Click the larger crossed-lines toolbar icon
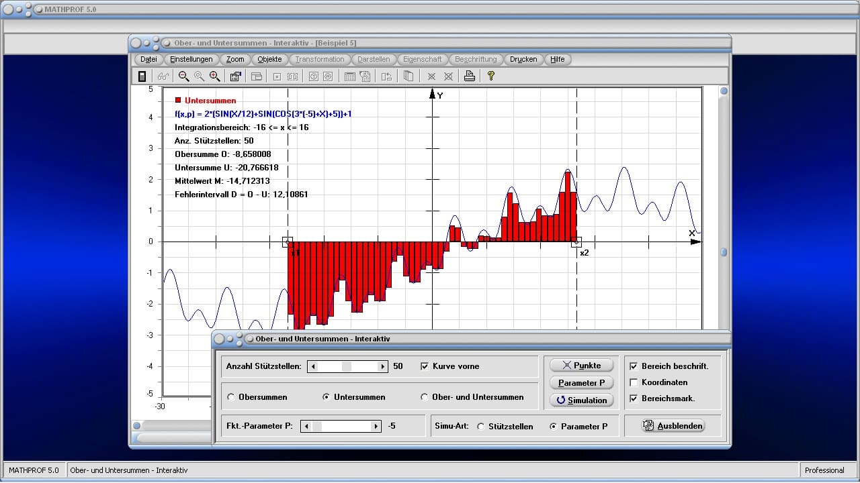Image resolution: width=860 pixels, height=483 pixels. pyautogui.click(x=448, y=76)
